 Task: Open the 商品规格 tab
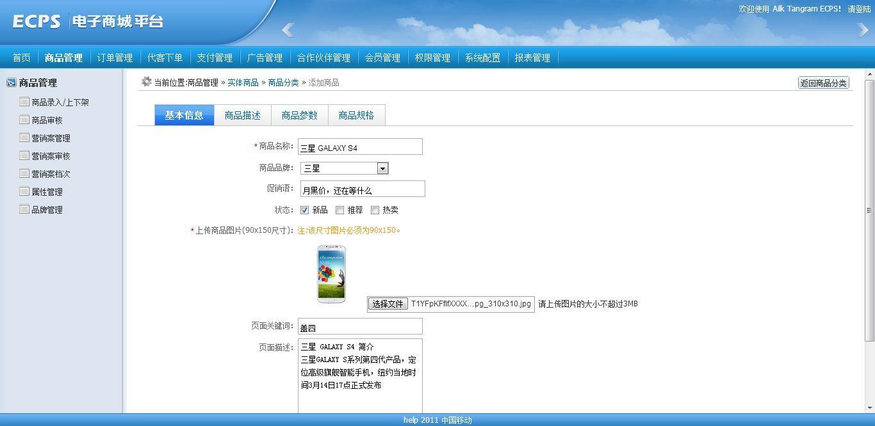point(356,115)
